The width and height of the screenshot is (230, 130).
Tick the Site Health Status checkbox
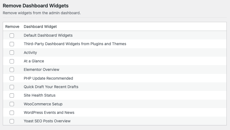tap(12, 96)
